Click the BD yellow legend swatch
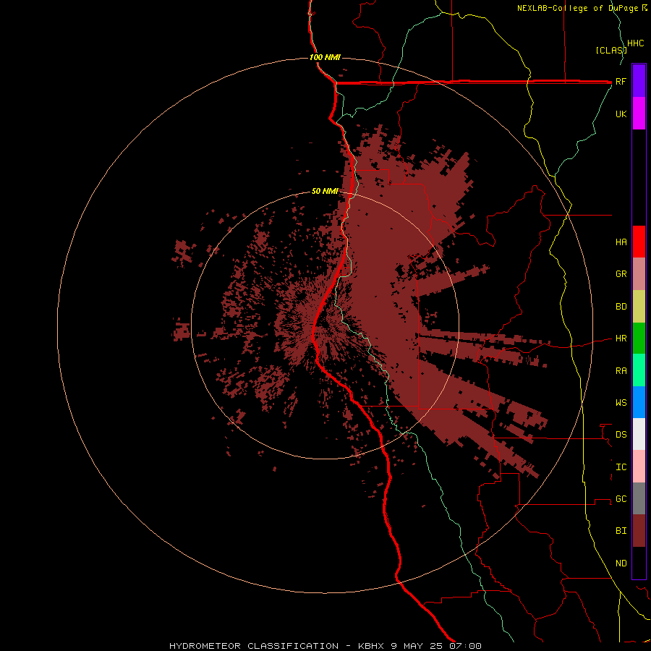 coord(639,307)
